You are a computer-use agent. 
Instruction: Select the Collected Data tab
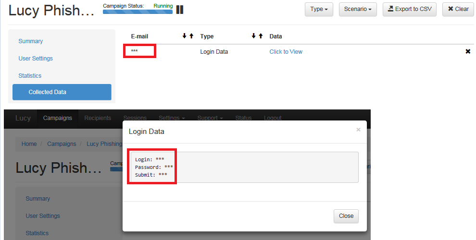[62, 92]
